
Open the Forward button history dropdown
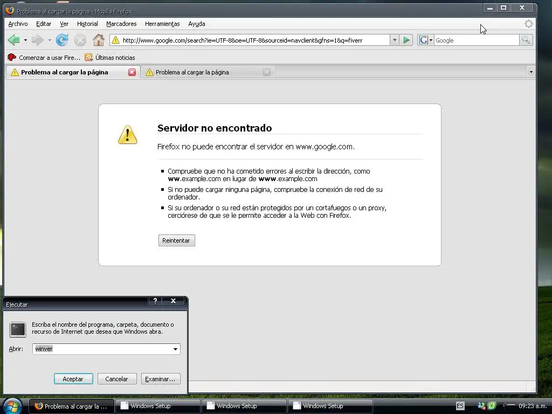point(50,40)
